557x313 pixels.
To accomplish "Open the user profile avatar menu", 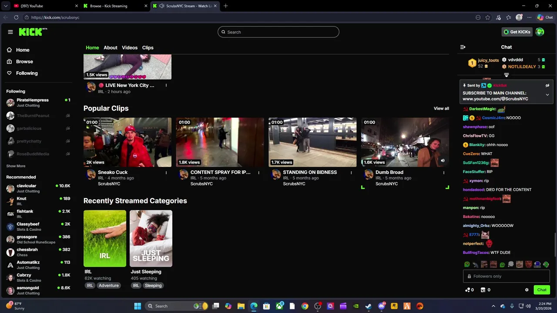I will pyautogui.click(x=540, y=32).
